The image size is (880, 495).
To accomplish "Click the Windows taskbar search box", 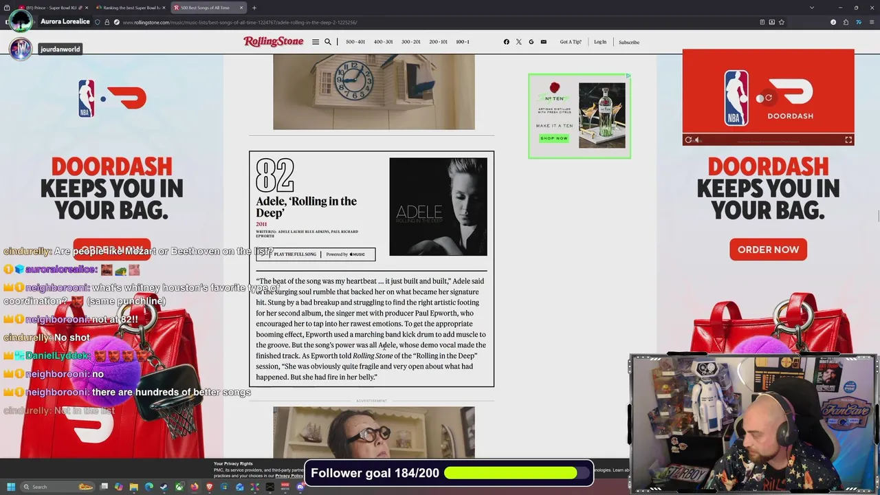I will tap(56, 487).
